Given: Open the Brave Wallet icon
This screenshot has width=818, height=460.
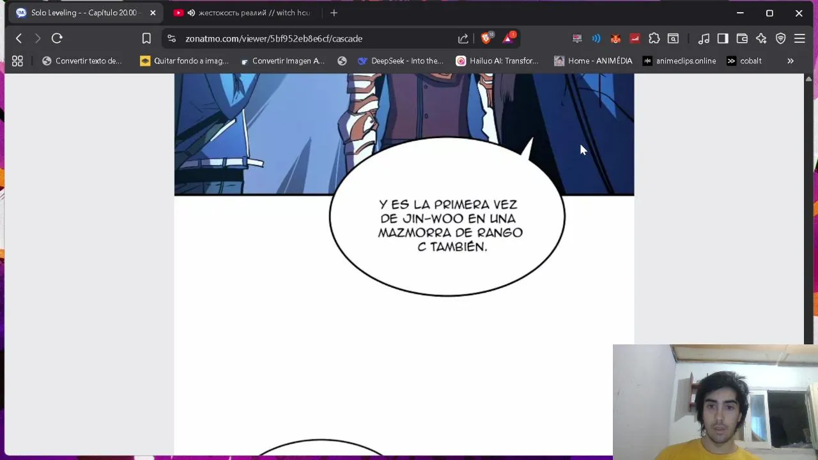Looking at the screenshot, I should [x=742, y=38].
